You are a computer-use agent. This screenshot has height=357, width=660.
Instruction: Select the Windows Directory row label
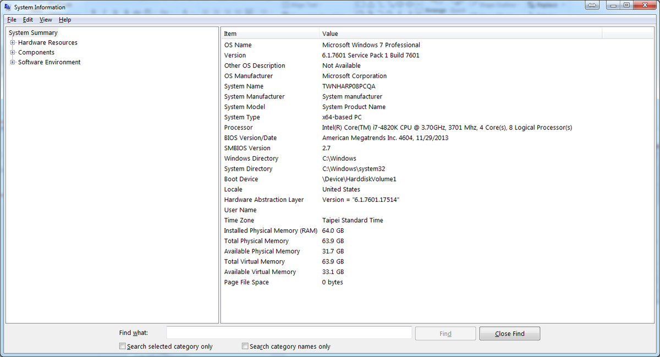(251, 158)
